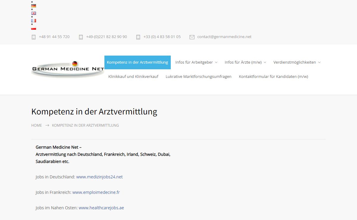Open Klinikkauf und Klinikverkauf page
The height and width of the screenshot is (220, 357).
pyautogui.click(x=133, y=76)
